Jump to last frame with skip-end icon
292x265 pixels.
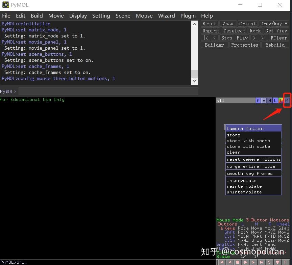262,262
